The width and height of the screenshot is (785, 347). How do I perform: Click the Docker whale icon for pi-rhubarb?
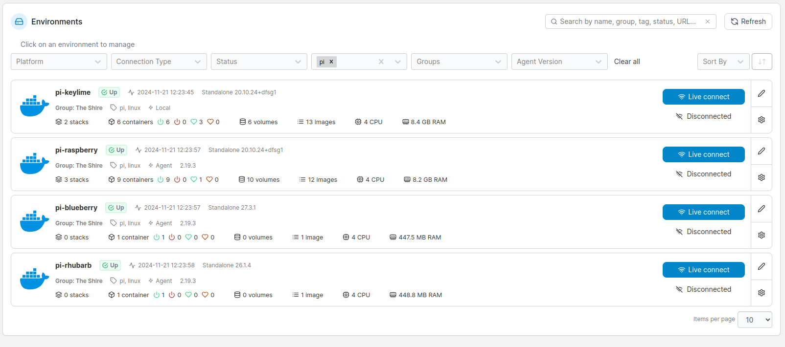point(34,279)
